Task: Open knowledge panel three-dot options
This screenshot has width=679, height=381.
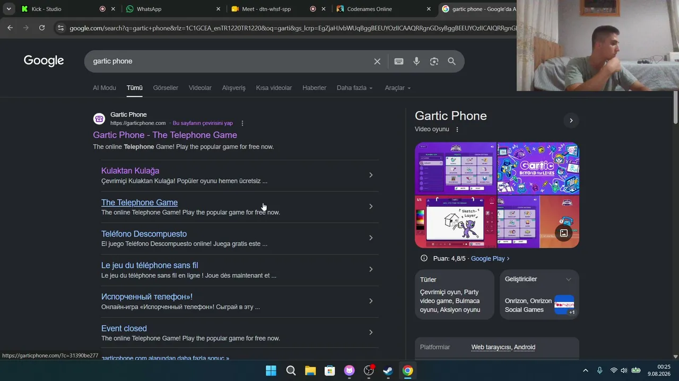Action: pyautogui.click(x=457, y=129)
